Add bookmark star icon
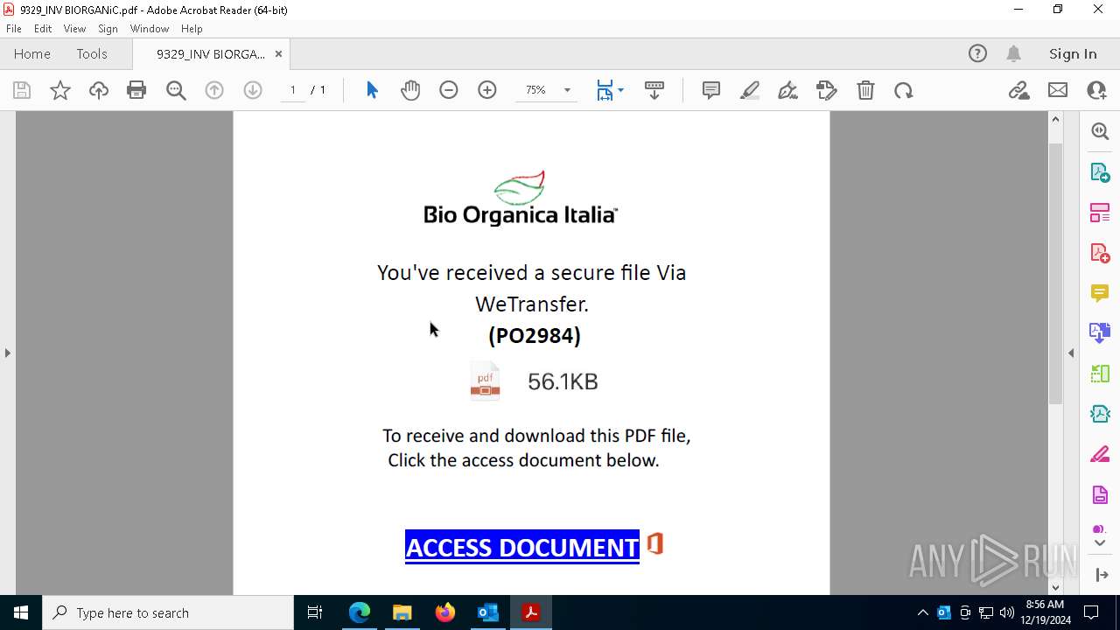Screen dimensions: 1120x630 [60, 90]
